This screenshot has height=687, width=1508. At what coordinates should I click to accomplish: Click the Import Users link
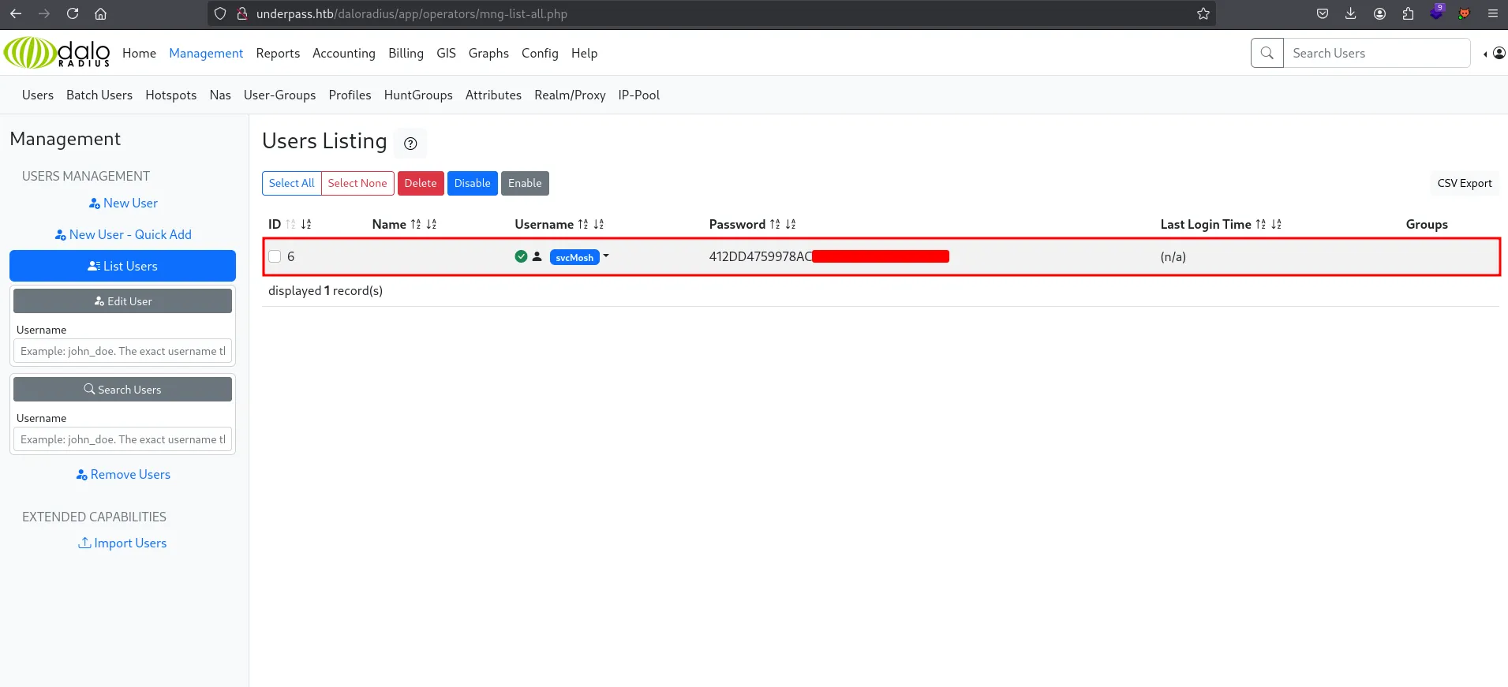(x=123, y=543)
